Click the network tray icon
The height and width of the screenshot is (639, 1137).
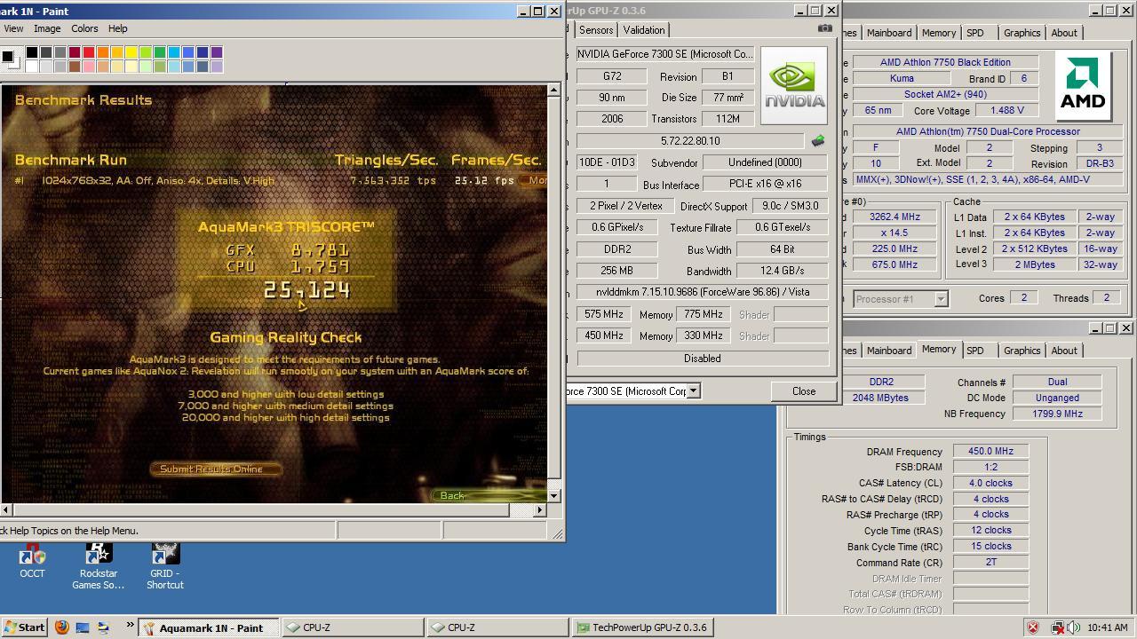1057,627
